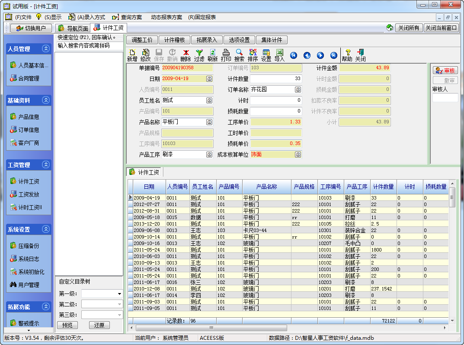Open the 动态报表方案 menu
Screen dimensions: 464x345
[x=166, y=17]
